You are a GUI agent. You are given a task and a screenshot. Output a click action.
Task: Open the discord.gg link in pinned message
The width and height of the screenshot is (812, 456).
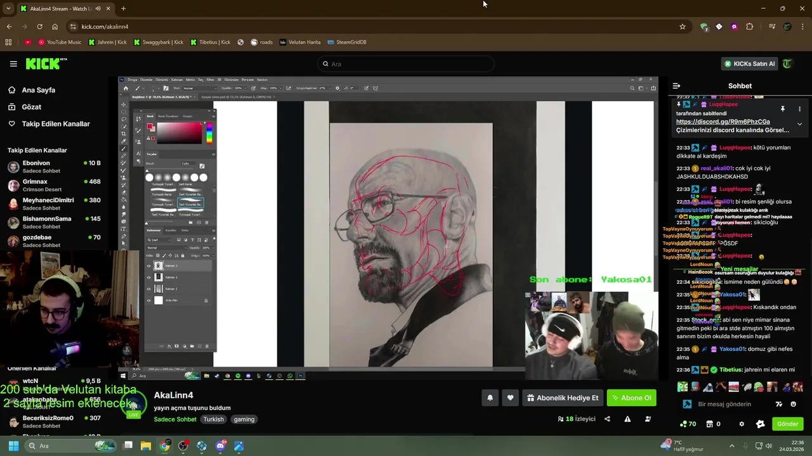tap(723, 122)
